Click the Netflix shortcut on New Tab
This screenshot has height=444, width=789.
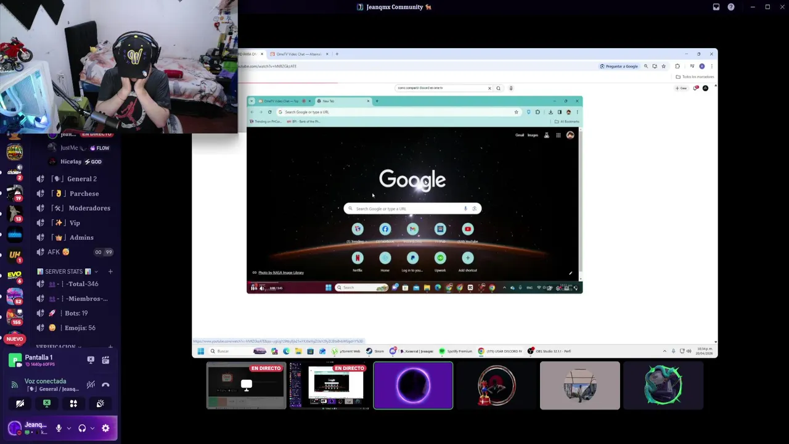[358, 261]
